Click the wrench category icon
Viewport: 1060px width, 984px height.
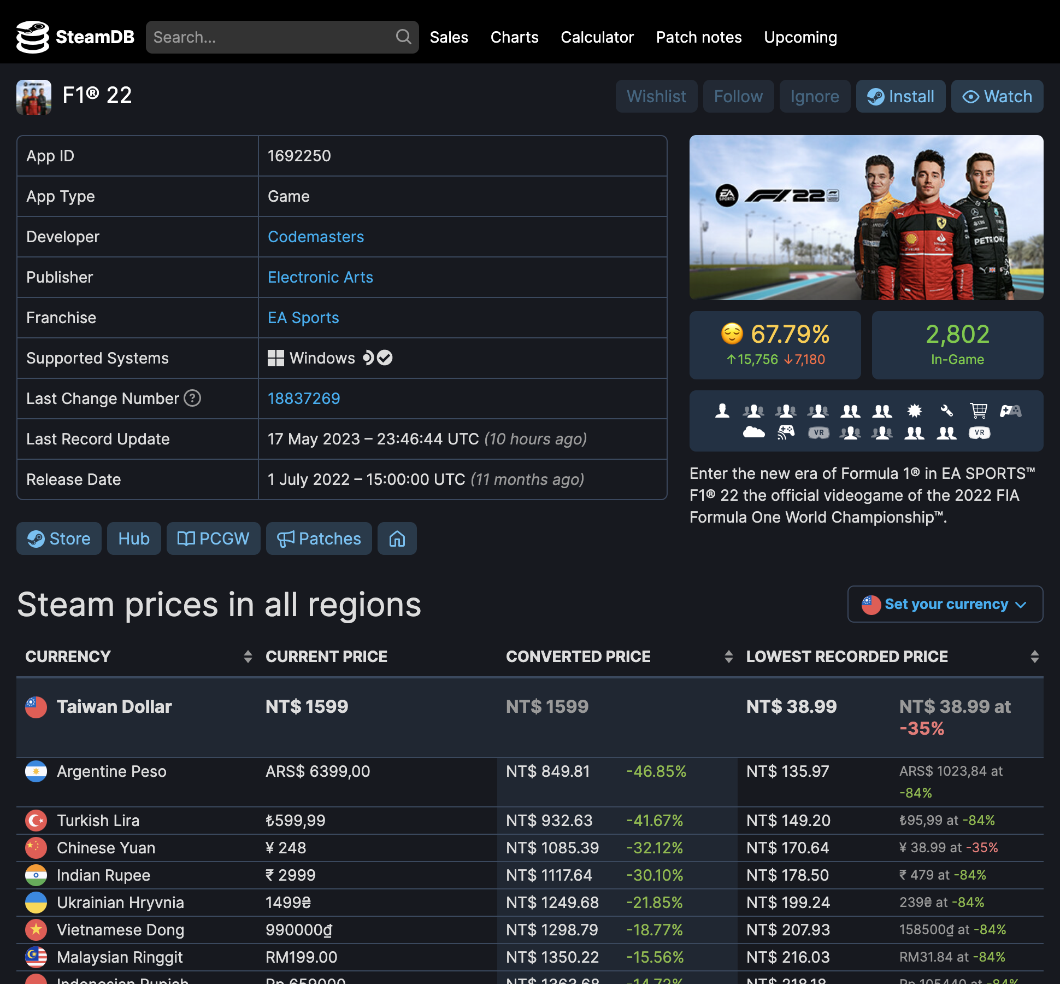[946, 411]
